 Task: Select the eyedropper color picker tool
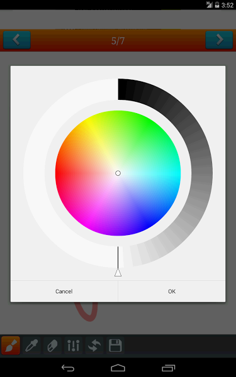(x=31, y=345)
